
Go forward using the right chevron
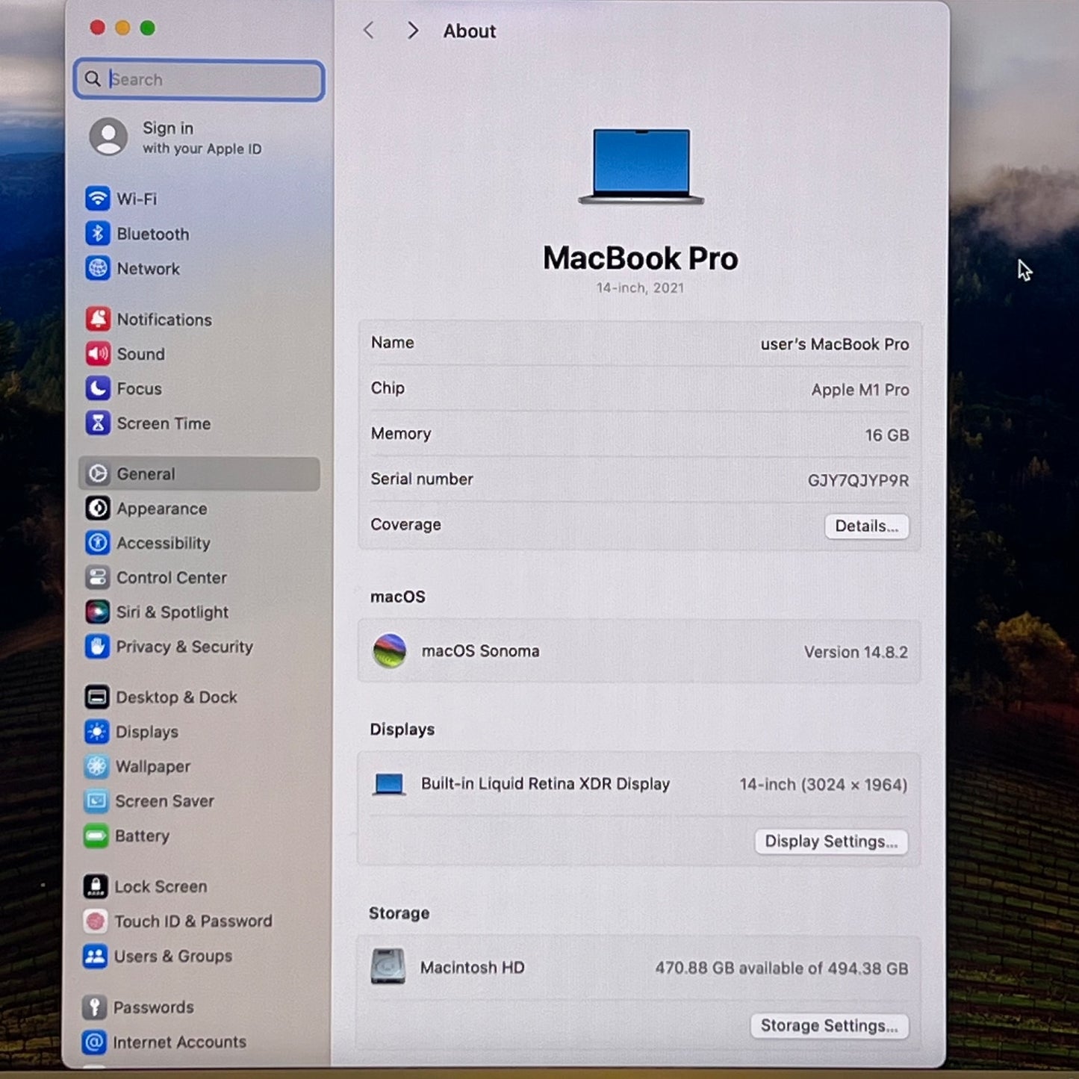point(412,31)
